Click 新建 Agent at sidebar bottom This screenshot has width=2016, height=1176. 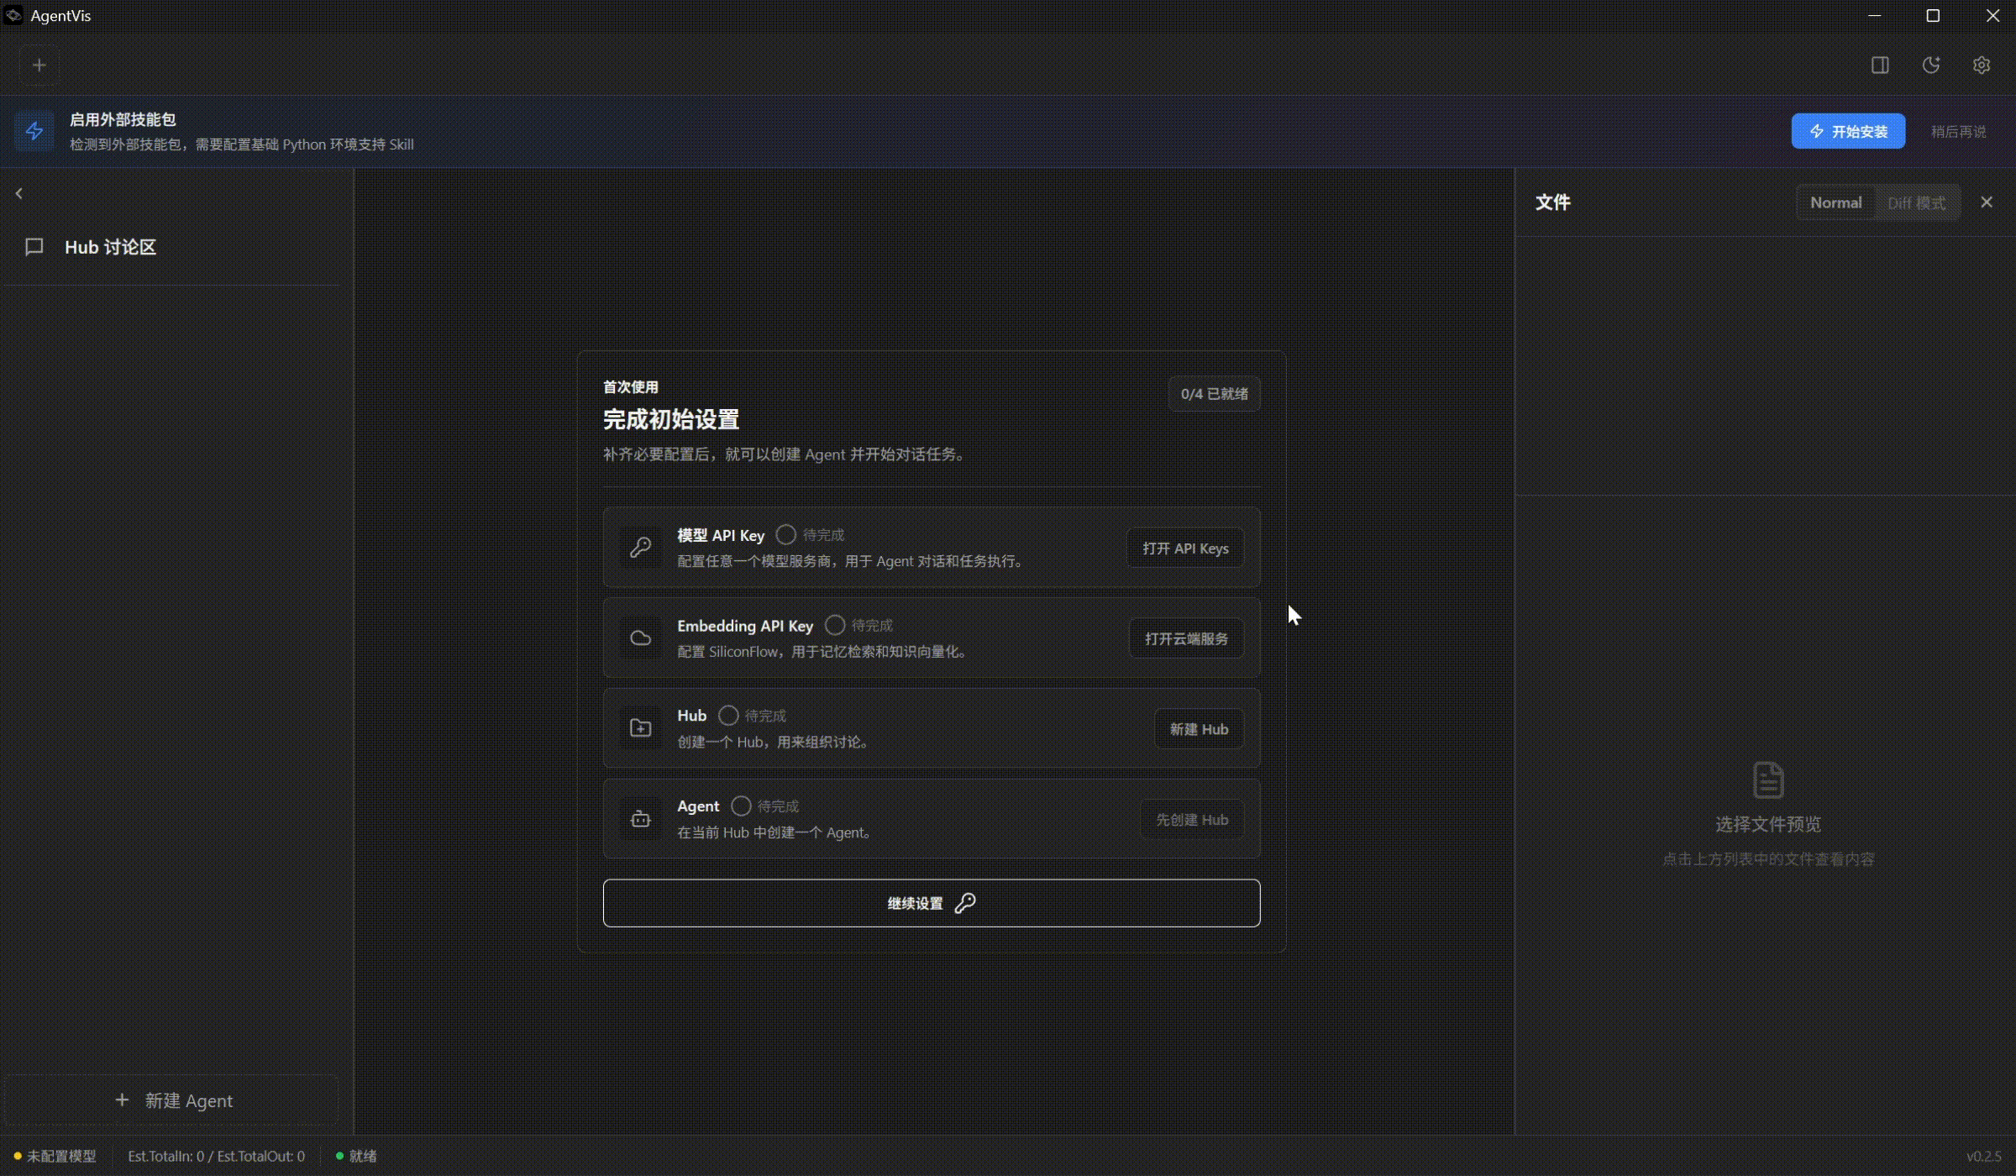tap(172, 1100)
